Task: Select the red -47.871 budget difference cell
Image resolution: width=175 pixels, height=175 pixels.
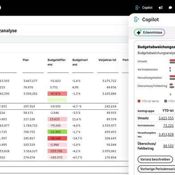Action: 57,94
